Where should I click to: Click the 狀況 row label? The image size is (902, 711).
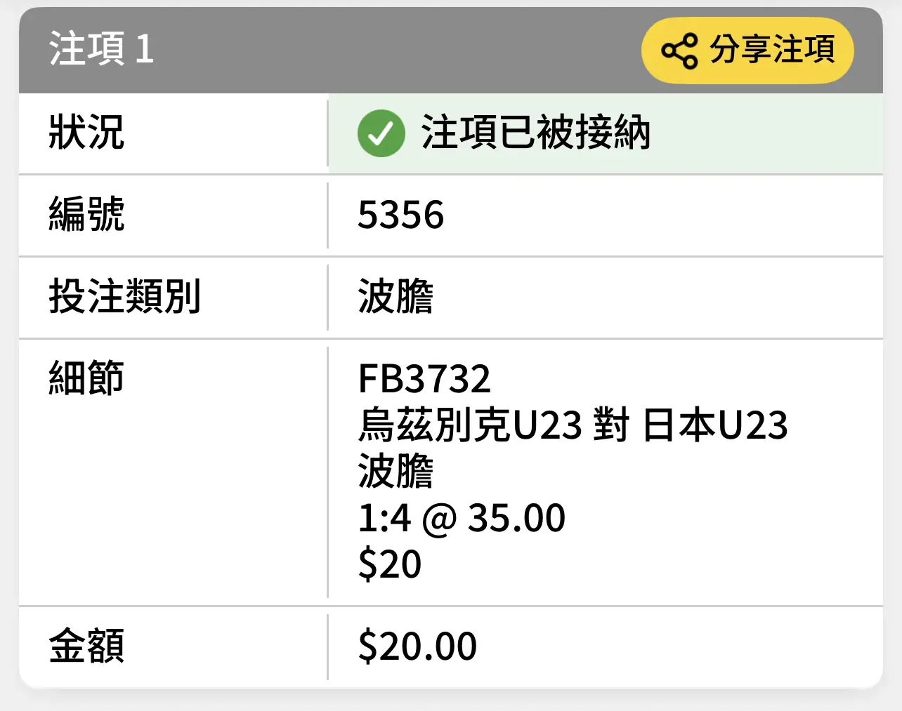click(86, 133)
